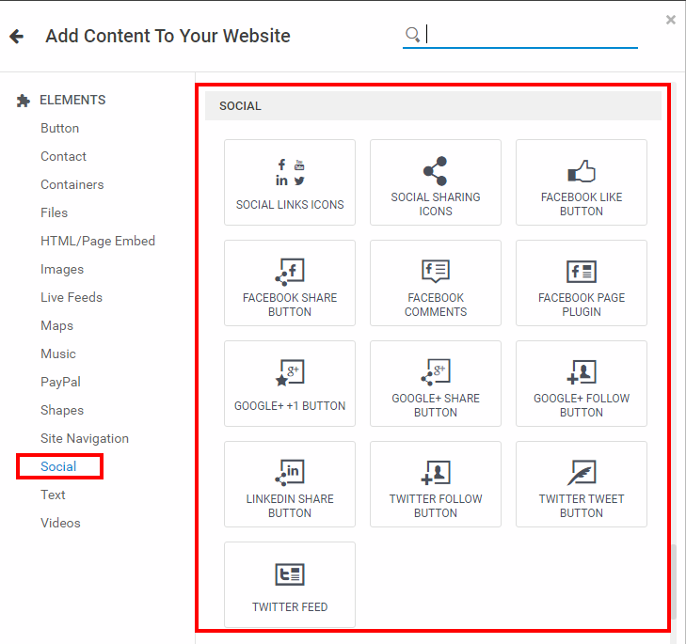Add Facebook Share Button element
The height and width of the screenshot is (644, 686).
coord(290,283)
